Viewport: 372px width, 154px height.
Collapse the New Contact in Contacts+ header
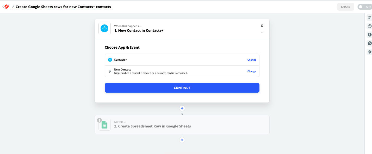[182, 29]
